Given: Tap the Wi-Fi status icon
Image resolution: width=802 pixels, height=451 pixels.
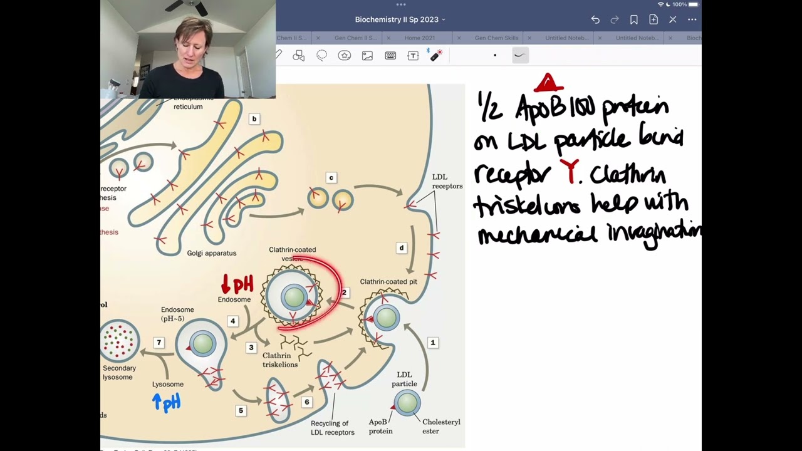Looking at the screenshot, I should point(661,4).
